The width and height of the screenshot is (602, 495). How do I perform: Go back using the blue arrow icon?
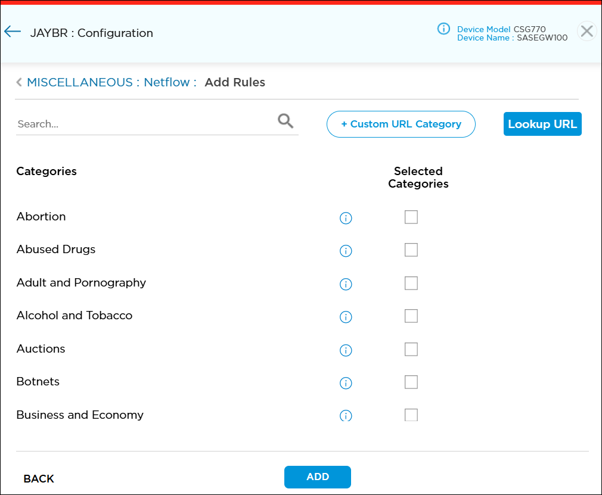[13, 32]
